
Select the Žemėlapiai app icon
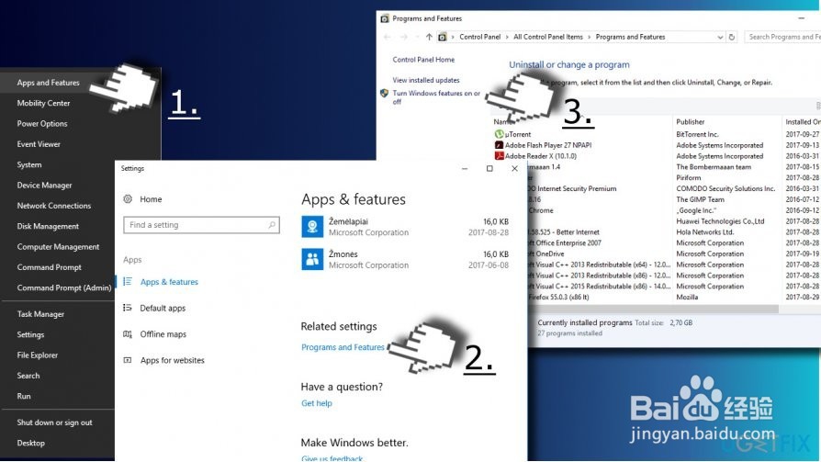pos(312,227)
